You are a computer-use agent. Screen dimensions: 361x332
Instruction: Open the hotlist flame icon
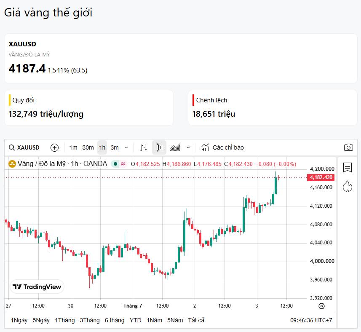[348, 186]
